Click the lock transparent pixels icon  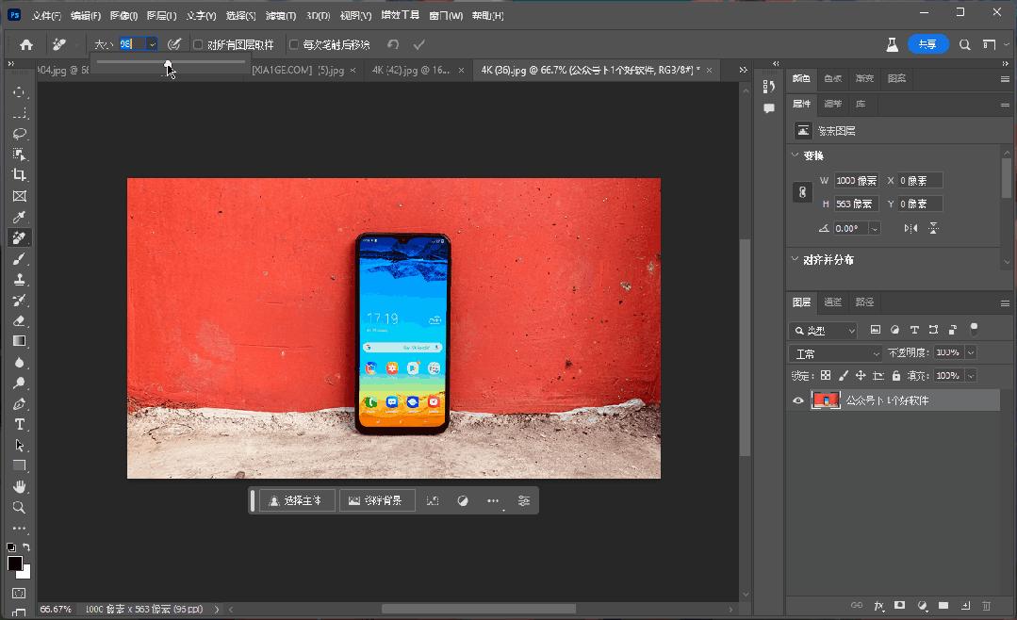[825, 374]
